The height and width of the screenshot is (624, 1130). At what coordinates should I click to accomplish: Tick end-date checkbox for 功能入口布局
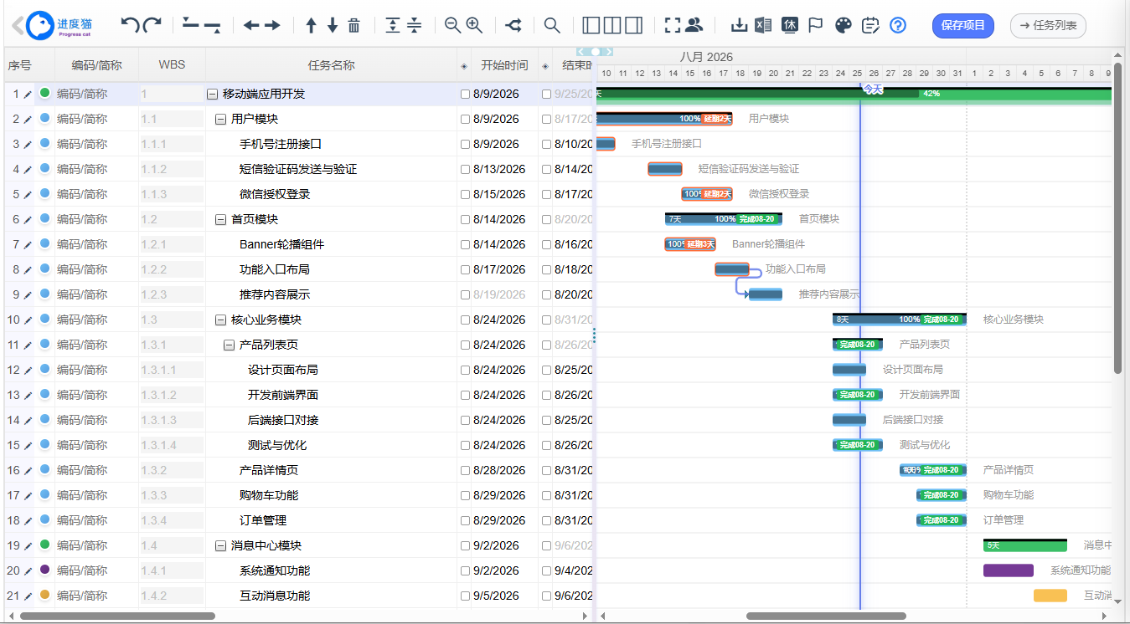546,270
